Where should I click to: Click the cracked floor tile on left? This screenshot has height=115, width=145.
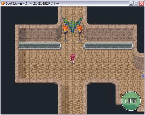[x=36, y=67]
